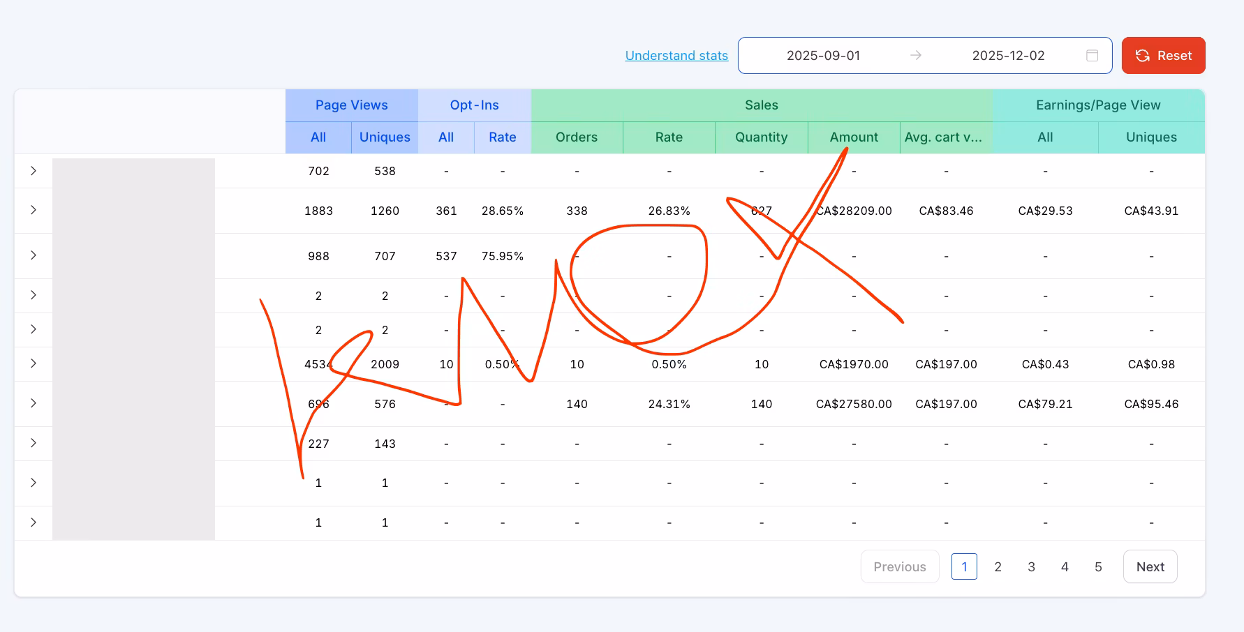Image resolution: width=1244 pixels, height=632 pixels.
Task: Click the Next pagination button
Action: coord(1150,566)
